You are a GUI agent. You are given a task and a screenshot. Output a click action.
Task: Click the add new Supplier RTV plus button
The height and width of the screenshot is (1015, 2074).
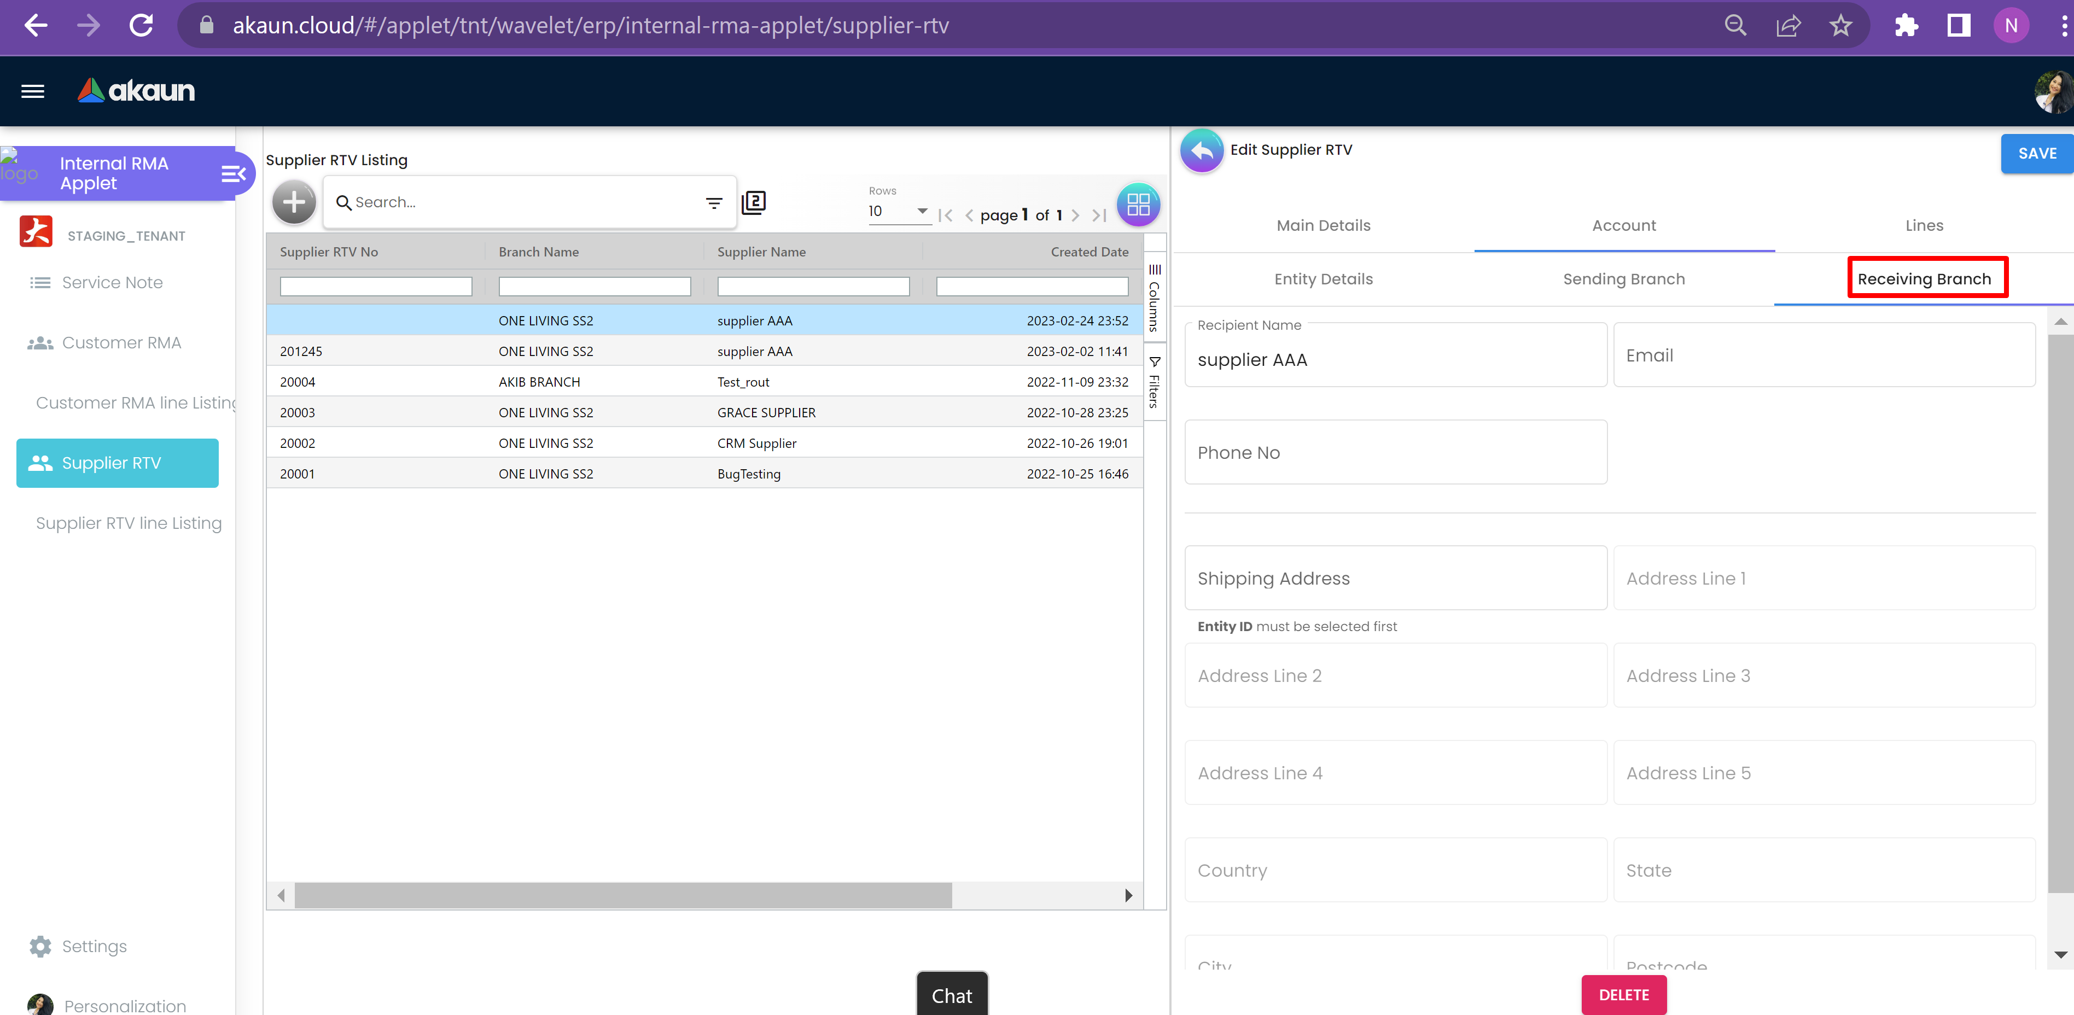(x=294, y=202)
